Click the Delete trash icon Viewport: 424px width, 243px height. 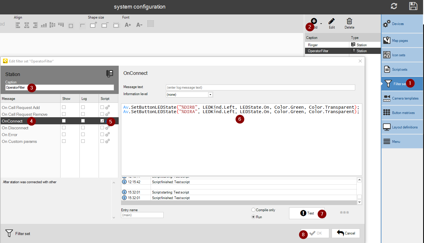(349, 22)
